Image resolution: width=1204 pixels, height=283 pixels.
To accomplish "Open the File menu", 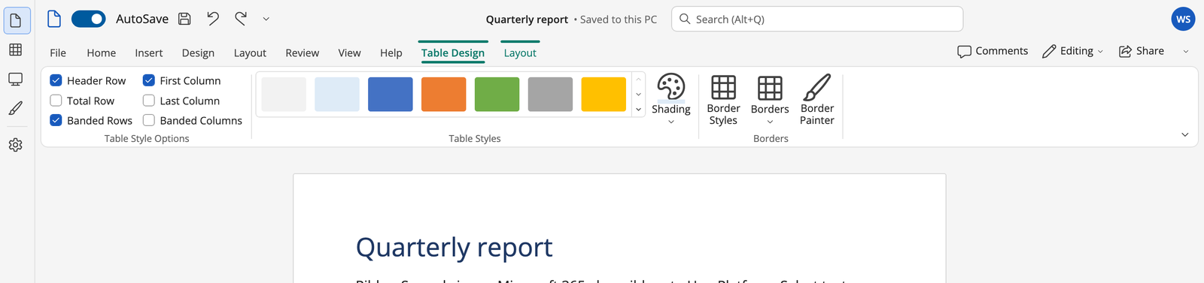I will pos(58,53).
